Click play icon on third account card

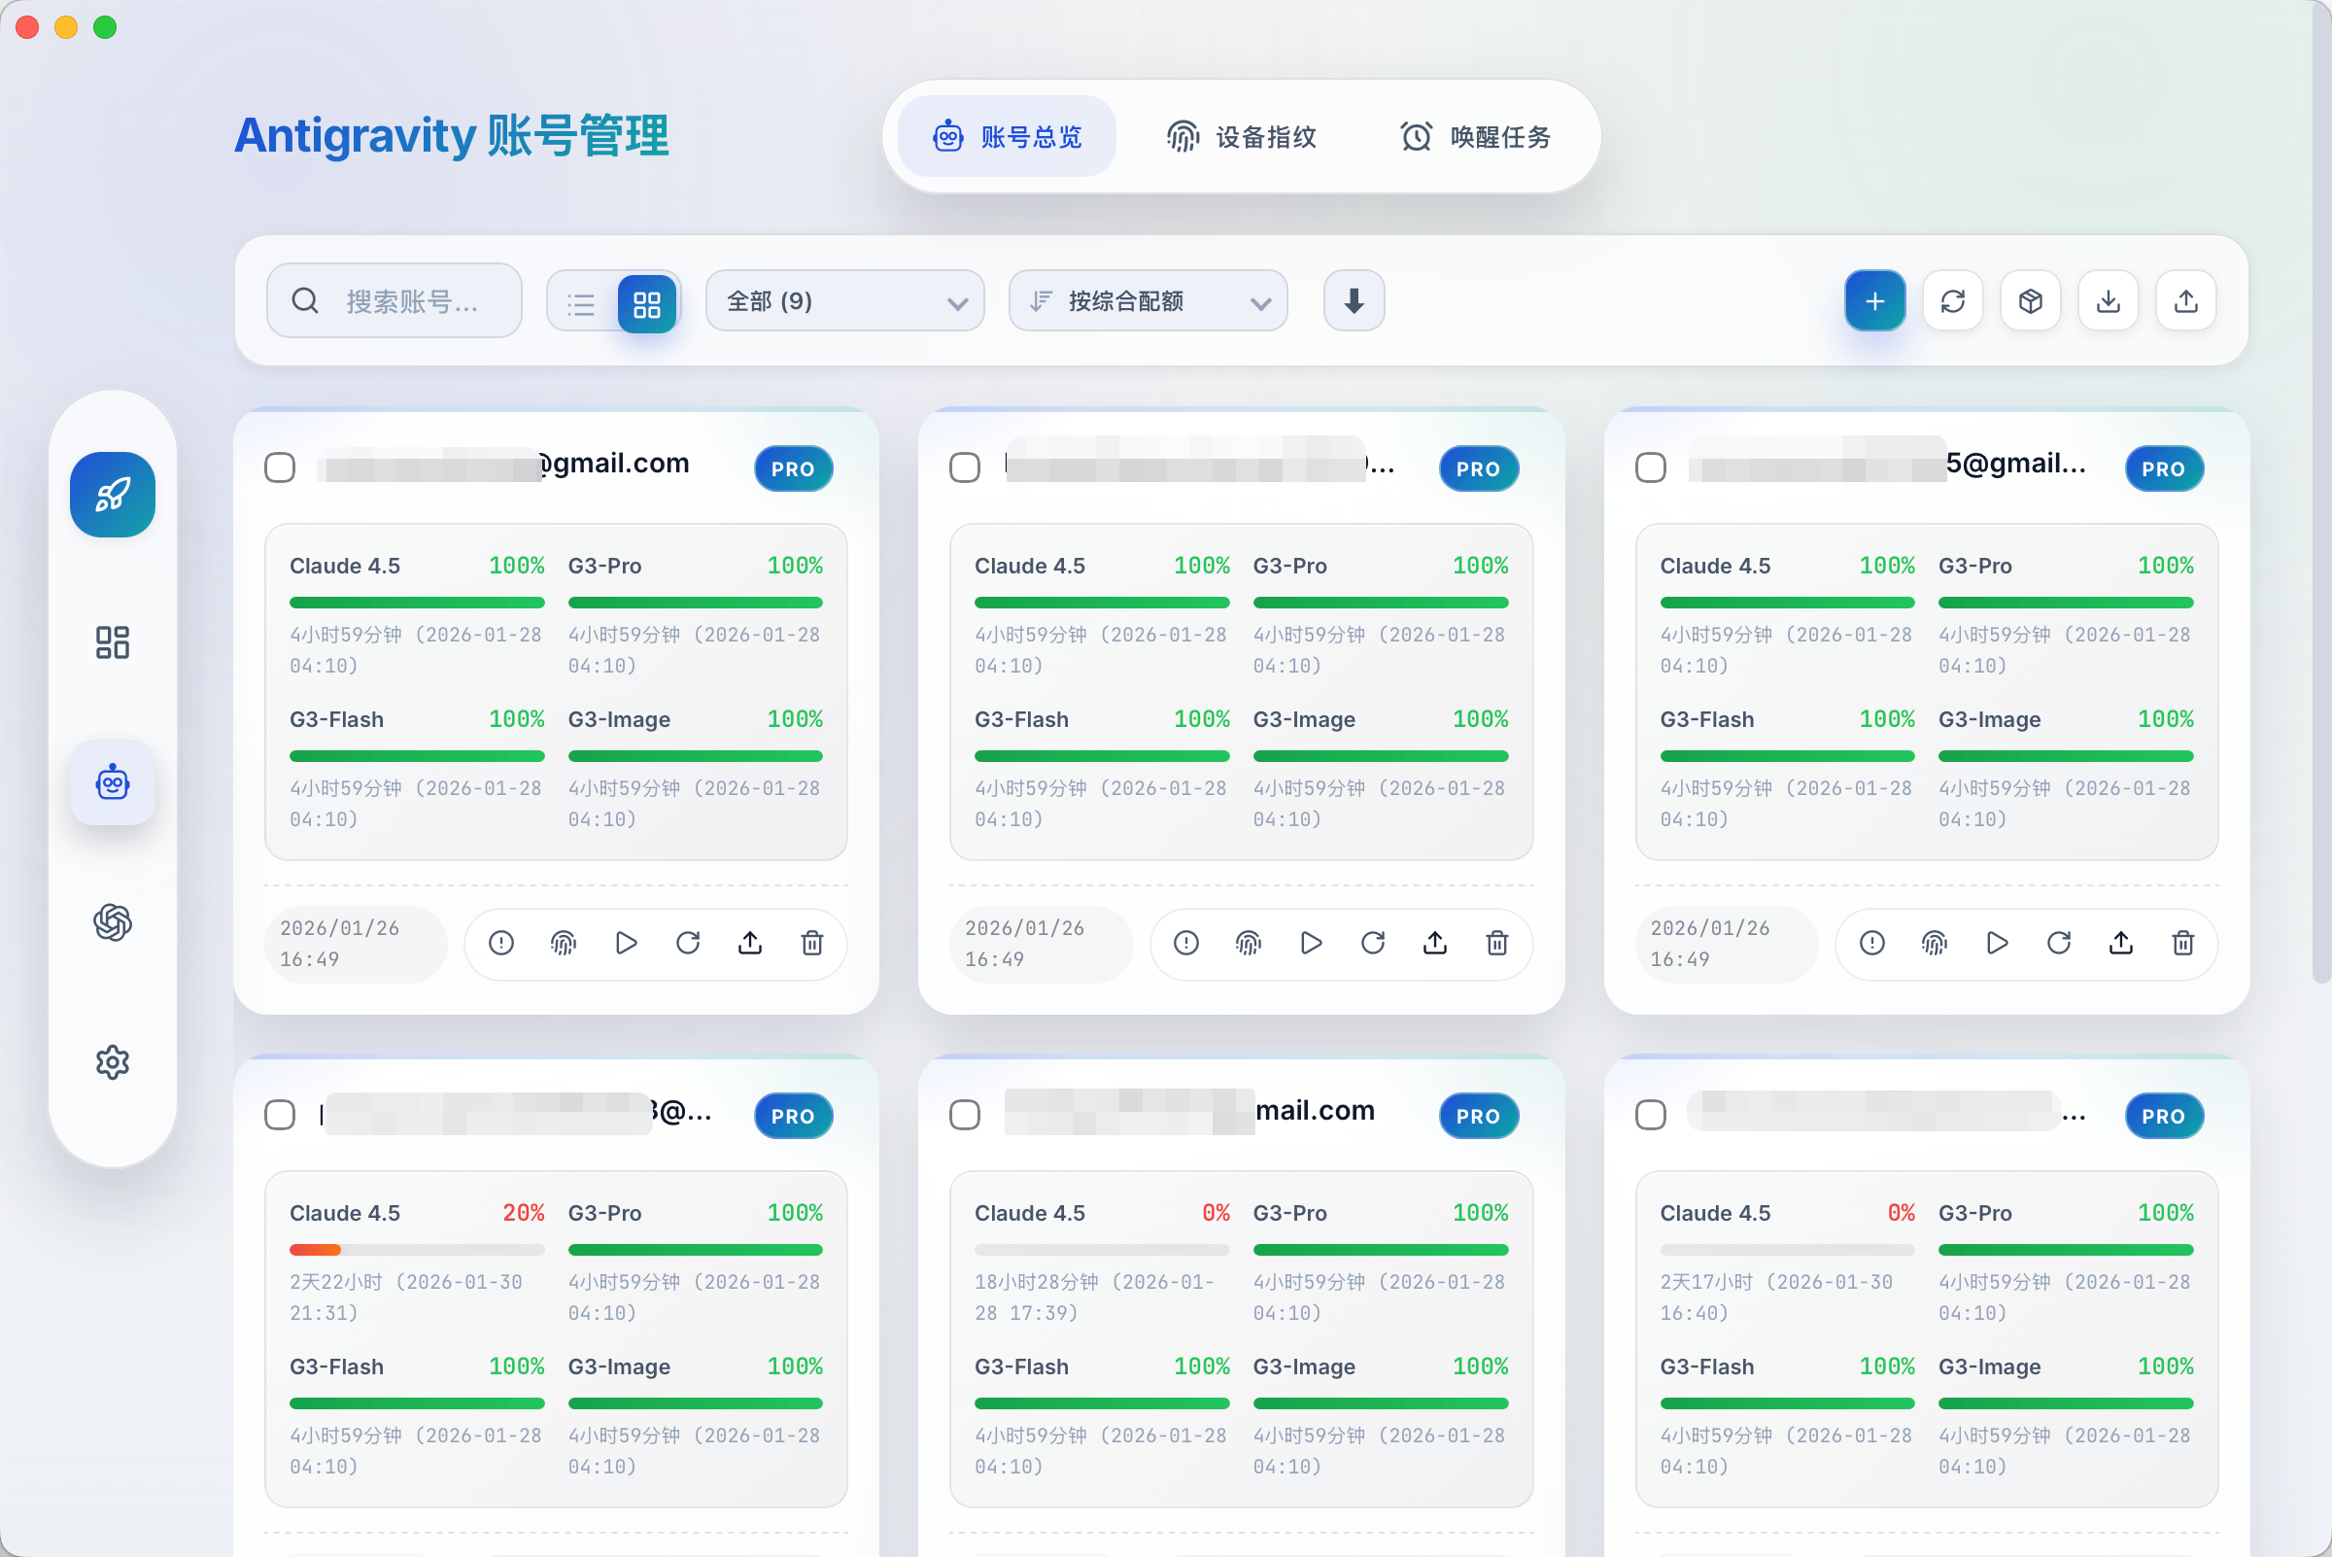pyautogui.click(x=1997, y=944)
